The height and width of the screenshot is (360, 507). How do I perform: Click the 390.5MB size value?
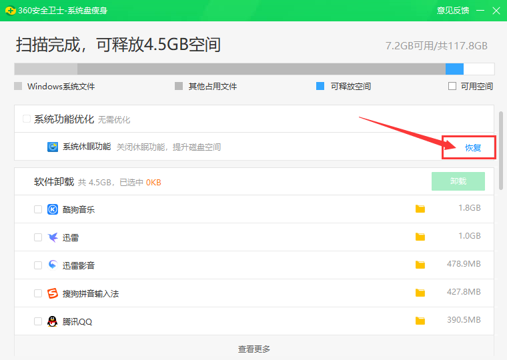point(464,320)
